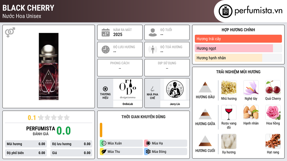The image size is (287, 161).
Task: Select the Mùa Đông season row
Action: pyautogui.click(x=166, y=151)
